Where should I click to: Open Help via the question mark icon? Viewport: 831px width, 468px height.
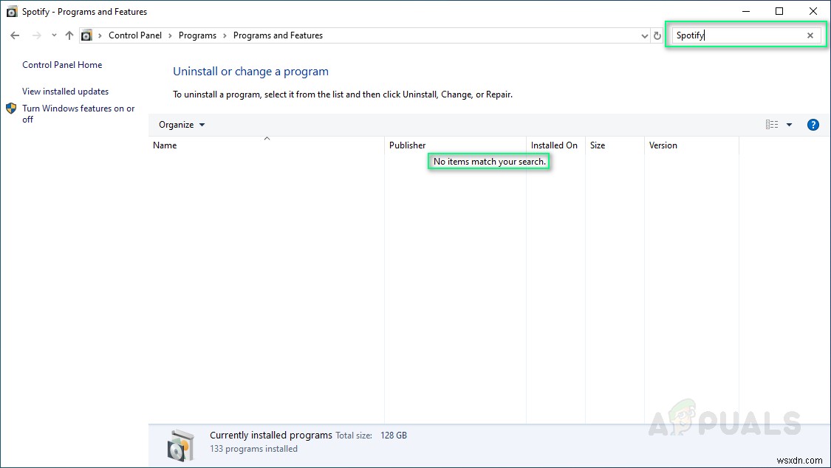coord(813,124)
